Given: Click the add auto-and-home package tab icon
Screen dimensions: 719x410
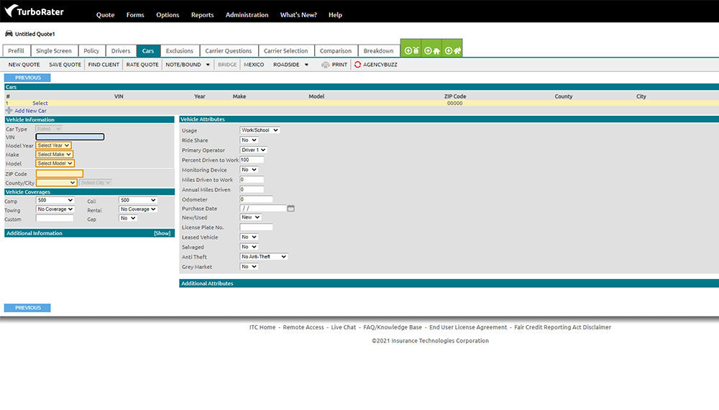Looking at the screenshot, I should [452, 50].
